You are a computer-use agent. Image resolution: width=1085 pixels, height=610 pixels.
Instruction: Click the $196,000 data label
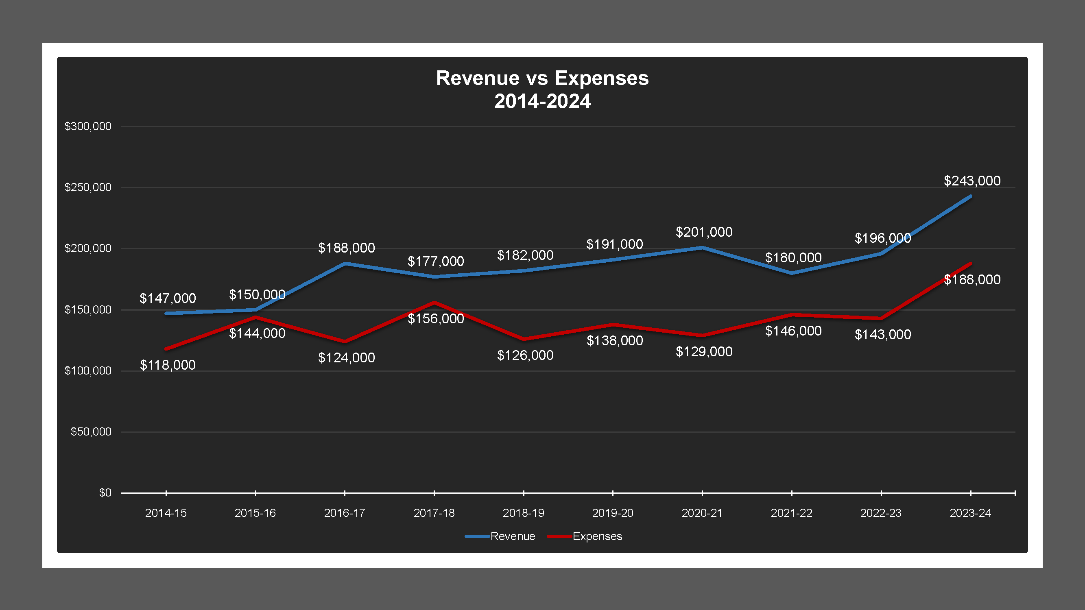(882, 238)
